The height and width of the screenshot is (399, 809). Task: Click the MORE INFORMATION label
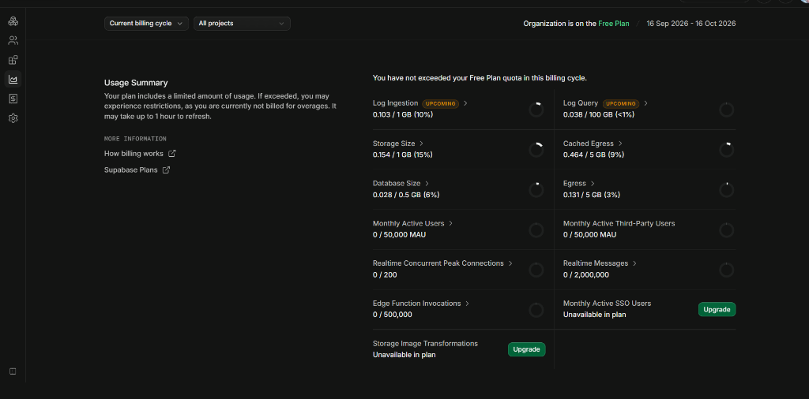click(x=135, y=139)
